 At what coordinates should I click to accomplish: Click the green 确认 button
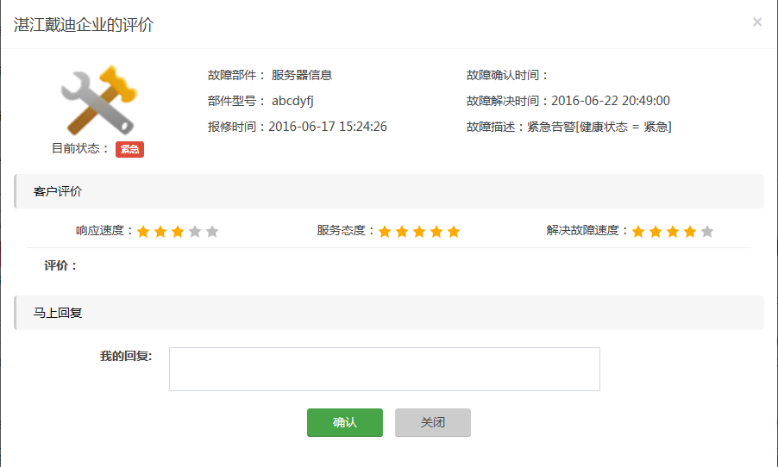(345, 422)
